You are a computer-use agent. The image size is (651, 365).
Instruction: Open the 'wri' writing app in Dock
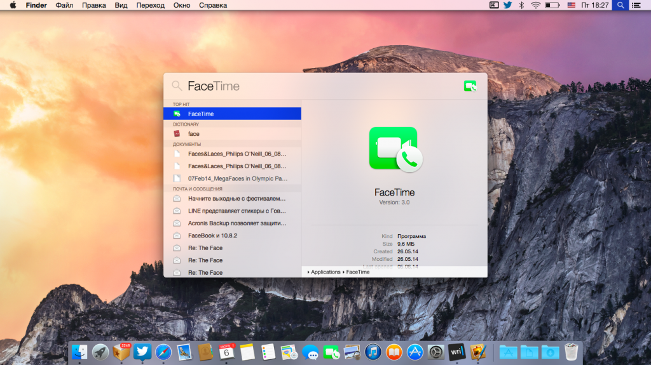pyautogui.click(x=456, y=352)
